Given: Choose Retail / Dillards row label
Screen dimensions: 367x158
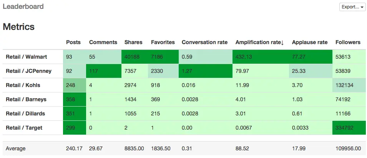Looking at the screenshot, I should click(26, 114).
